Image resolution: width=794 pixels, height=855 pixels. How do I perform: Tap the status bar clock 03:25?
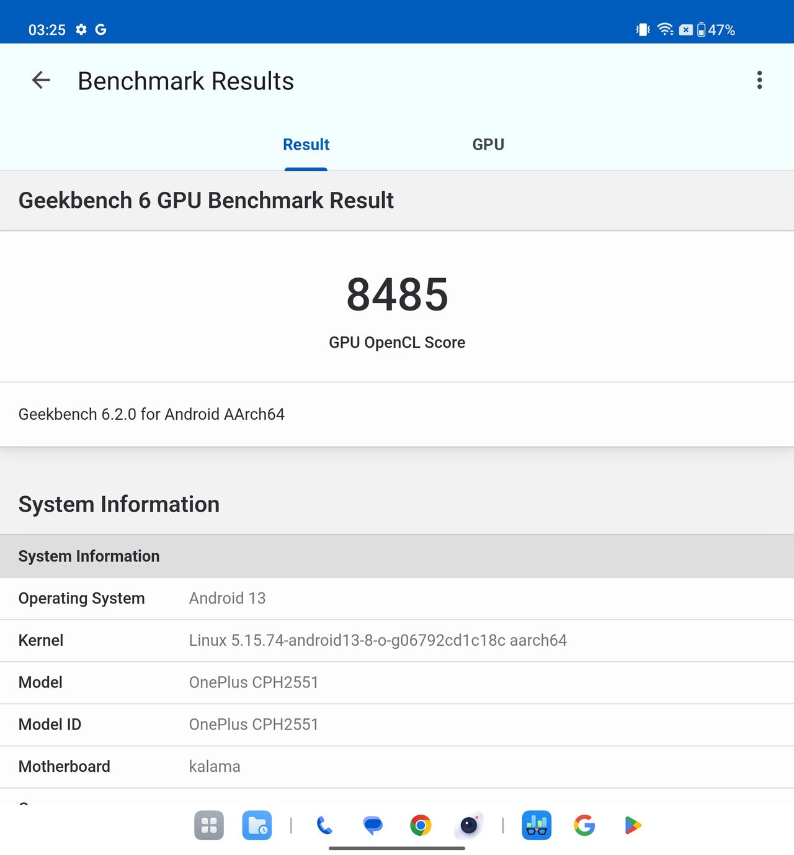point(47,30)
